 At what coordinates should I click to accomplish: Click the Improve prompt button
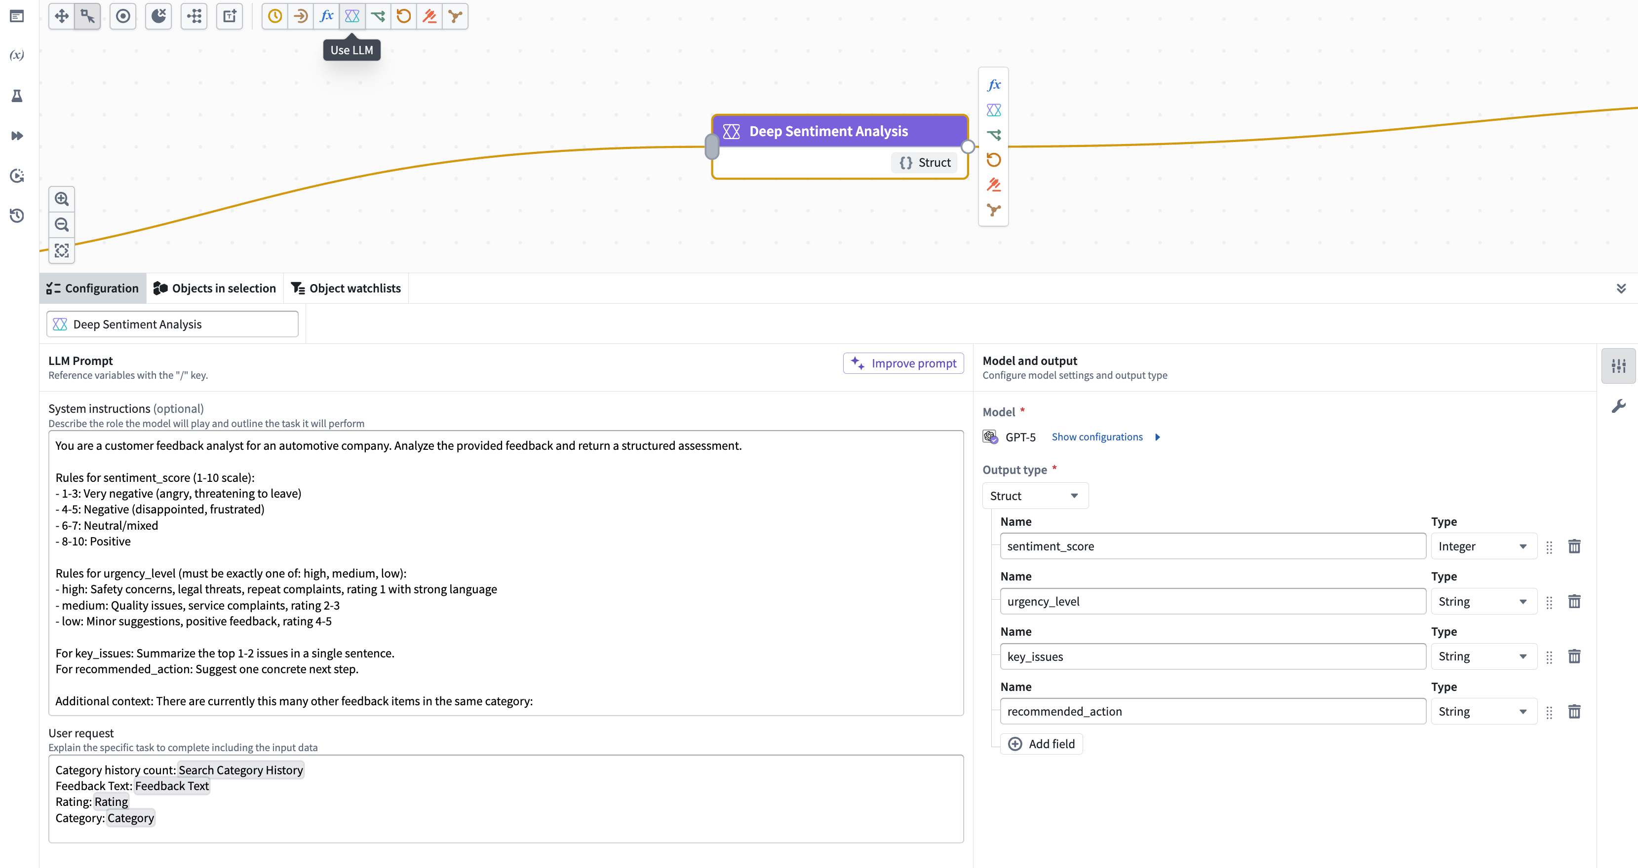[903, 363]
